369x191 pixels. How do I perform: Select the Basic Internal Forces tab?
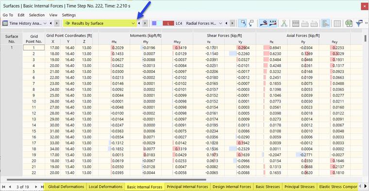tap(145, 187)
